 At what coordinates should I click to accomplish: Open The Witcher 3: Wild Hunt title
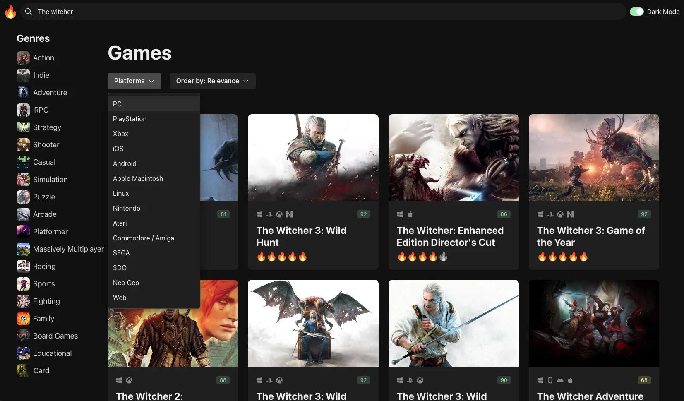coord(301,236)
